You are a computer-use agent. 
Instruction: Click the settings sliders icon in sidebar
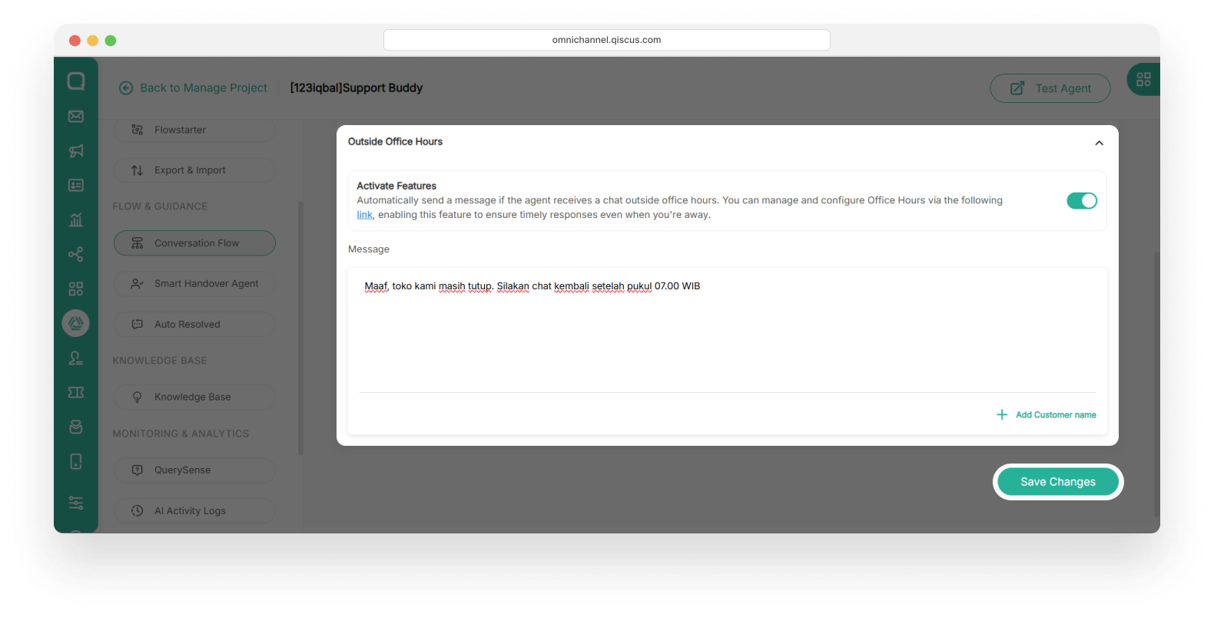76,503
